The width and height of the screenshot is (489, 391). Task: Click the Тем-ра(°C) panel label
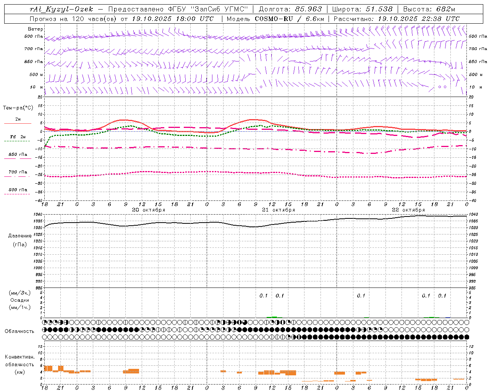[x=18, y=108]
